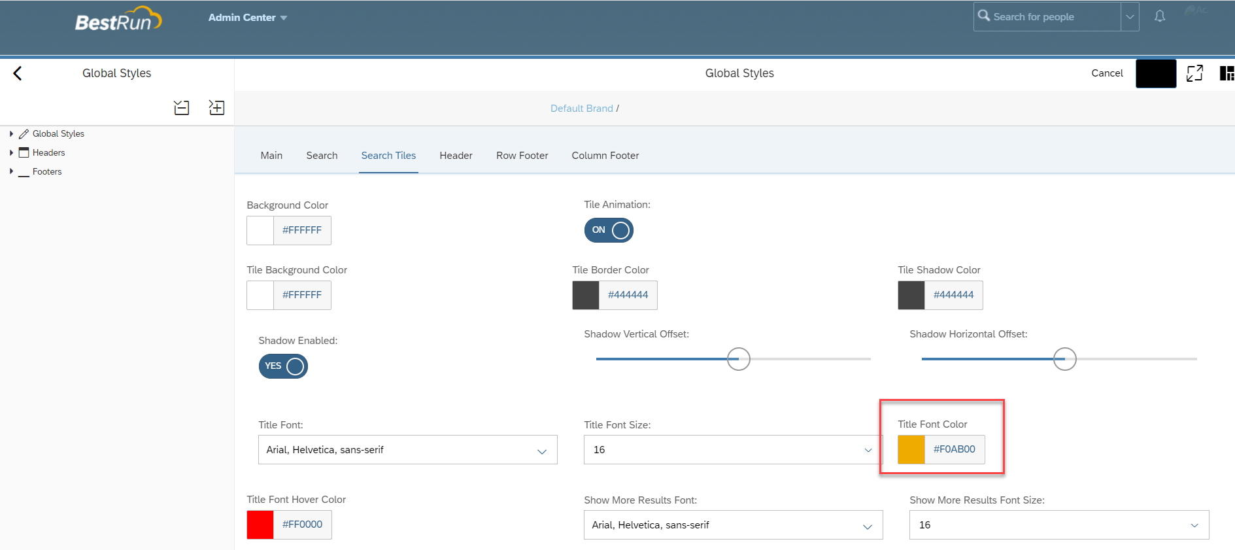Click the Tile Background Color swatch
The image size is (1235, 550).
pos(260,295)
